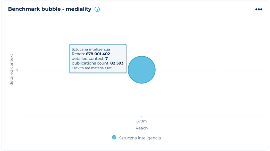Click the bold 7 value in the tooltip
The image size is (270, 151).
pyautogui.click(x=106, y=58)
